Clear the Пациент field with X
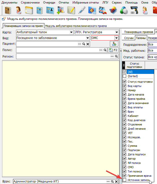 [x=88, y=44]
